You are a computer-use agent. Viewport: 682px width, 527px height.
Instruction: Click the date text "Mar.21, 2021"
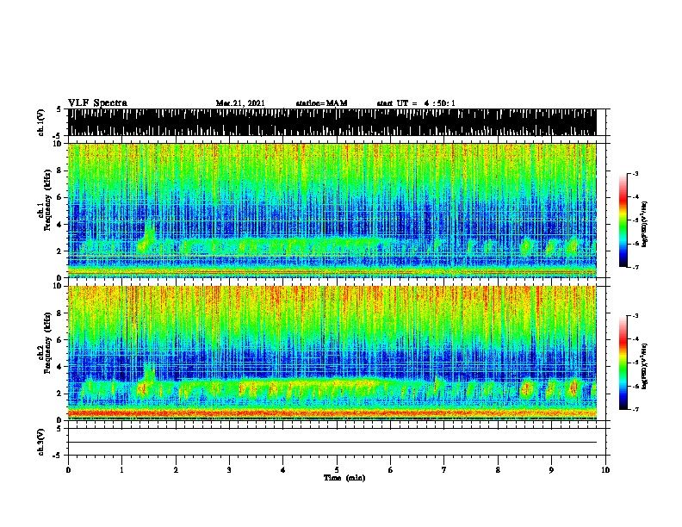coord(240,103)
